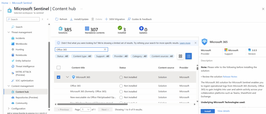
Task: Click the Refresh icon in toolbar
Action: [57, 19]
